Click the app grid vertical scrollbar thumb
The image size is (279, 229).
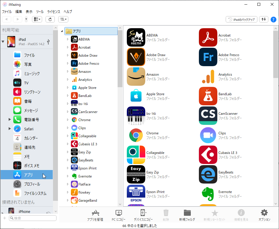coord(276,54)
